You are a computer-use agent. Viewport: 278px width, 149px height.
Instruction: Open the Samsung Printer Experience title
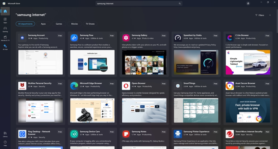[197, 132]
